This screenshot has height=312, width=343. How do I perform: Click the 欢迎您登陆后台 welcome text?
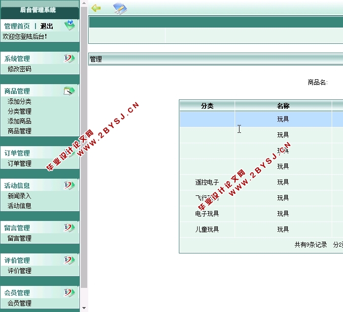25,36
